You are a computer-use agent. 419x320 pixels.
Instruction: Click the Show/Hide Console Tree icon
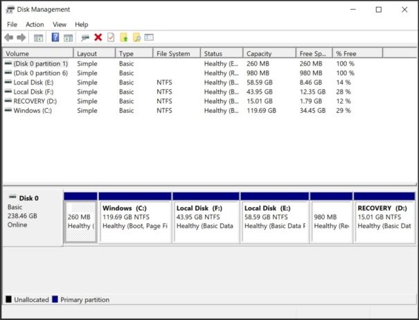coord(38,37)
